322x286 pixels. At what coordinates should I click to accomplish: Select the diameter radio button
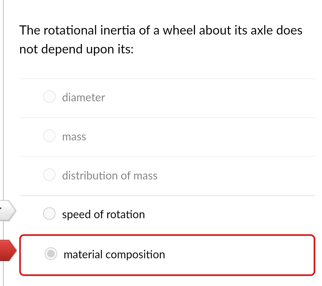tap(49, 96)
